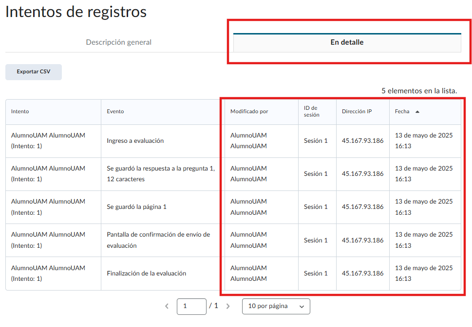The height and width of the screenshot is (327, 472).
Task: Click the Evento column header
Action: (115, 111)
